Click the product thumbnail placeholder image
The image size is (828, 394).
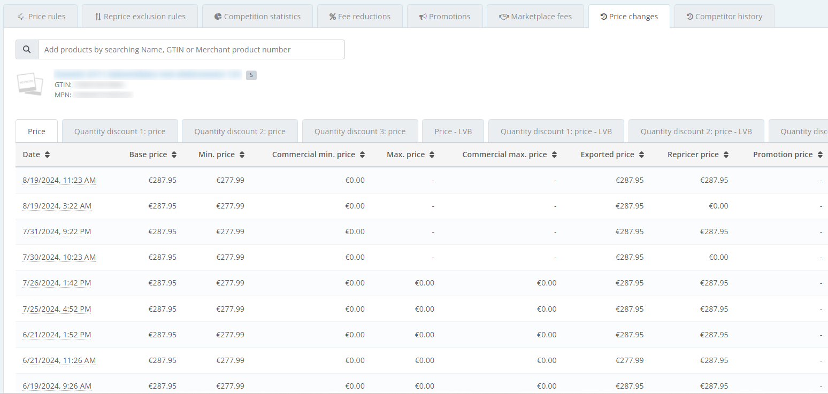coord(29,84)
